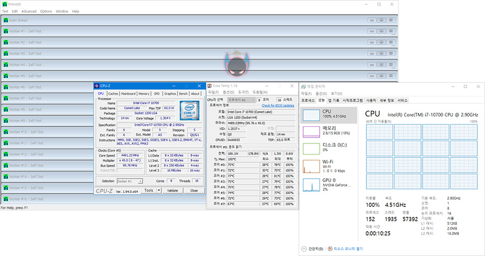Switch to the 시작프로그램 tab in Task Manager
The height and width of the screenshot is (256, 485).
[352, 100]
